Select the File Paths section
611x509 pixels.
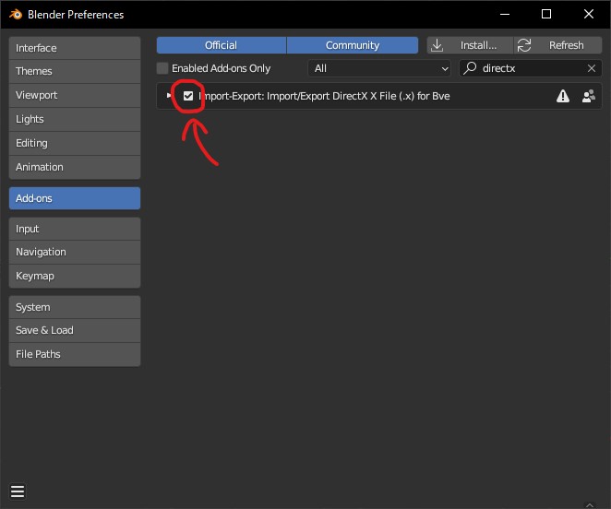pyautogui.click(x=75, y=354)
